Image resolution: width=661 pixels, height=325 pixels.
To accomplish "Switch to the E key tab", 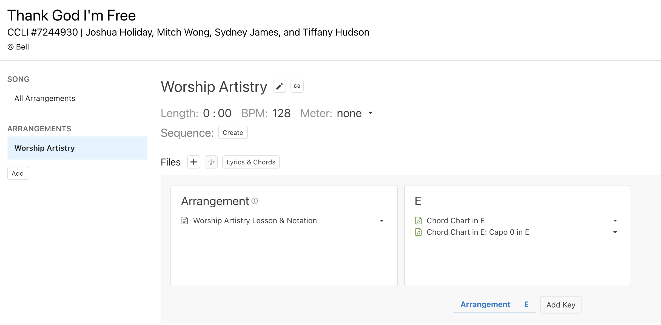I will click(526, 304).
